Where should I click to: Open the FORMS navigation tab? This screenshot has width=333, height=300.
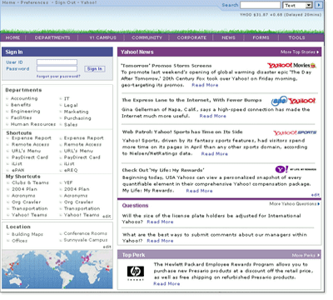coord(261,37)
